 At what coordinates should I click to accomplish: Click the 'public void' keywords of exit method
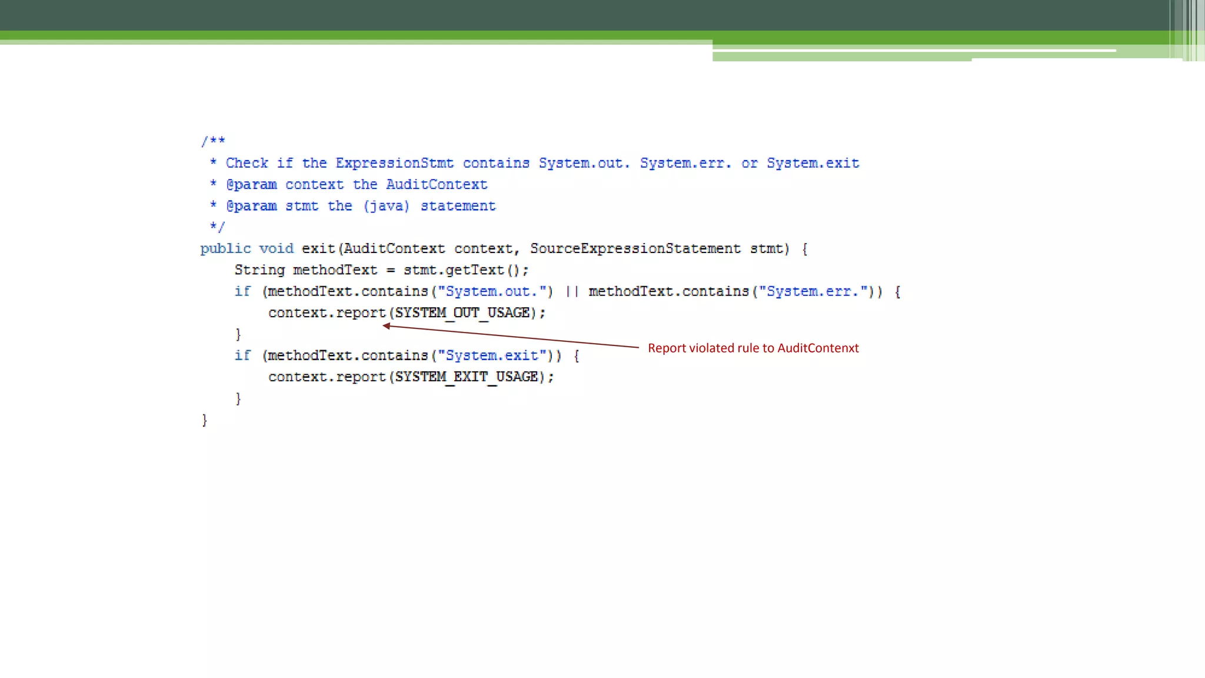coord(247,248)
